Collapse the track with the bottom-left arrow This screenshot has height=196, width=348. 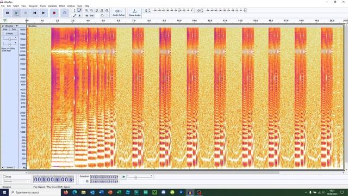pos(3,167)
